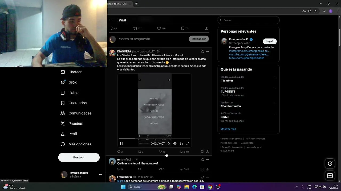Open more options on m.'s reply
The image size is (341, 191).
coord(208,160)
